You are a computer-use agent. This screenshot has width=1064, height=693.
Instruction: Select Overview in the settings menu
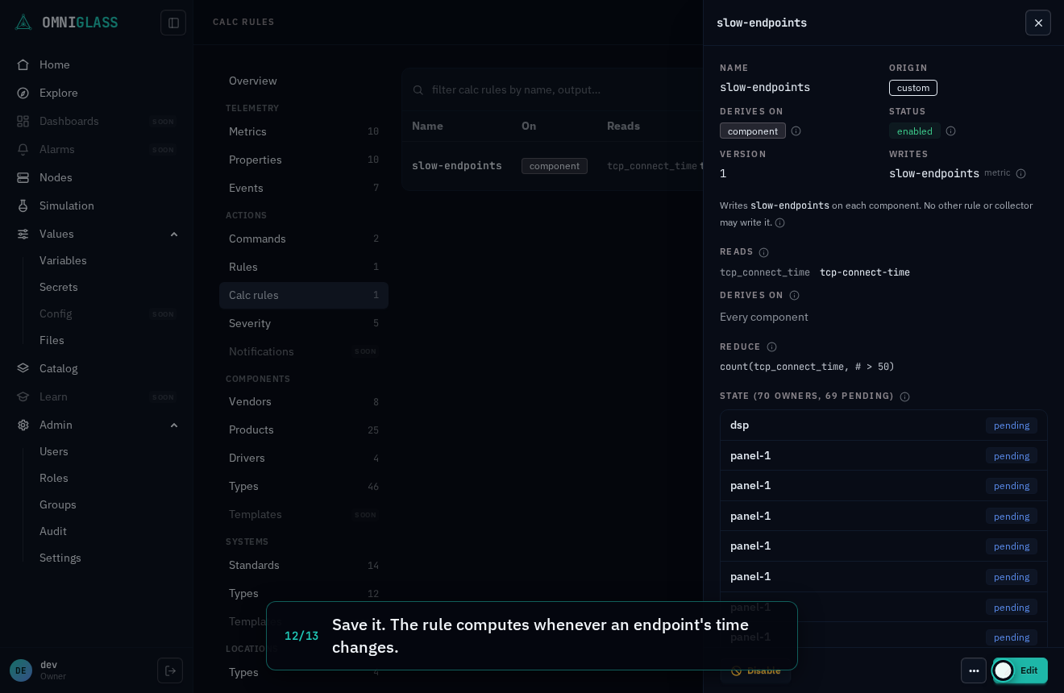coord(304,81)
